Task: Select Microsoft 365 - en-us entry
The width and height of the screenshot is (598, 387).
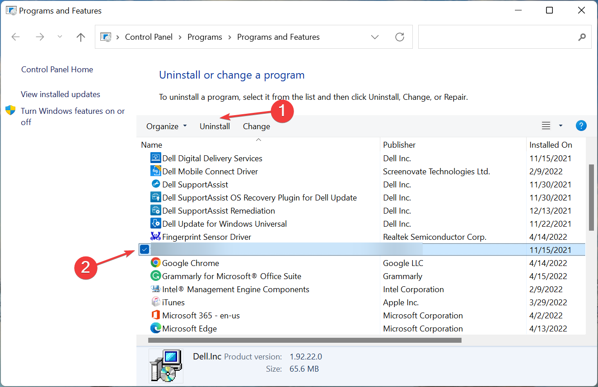Action: pyautogui.click(x=361, y=315)
